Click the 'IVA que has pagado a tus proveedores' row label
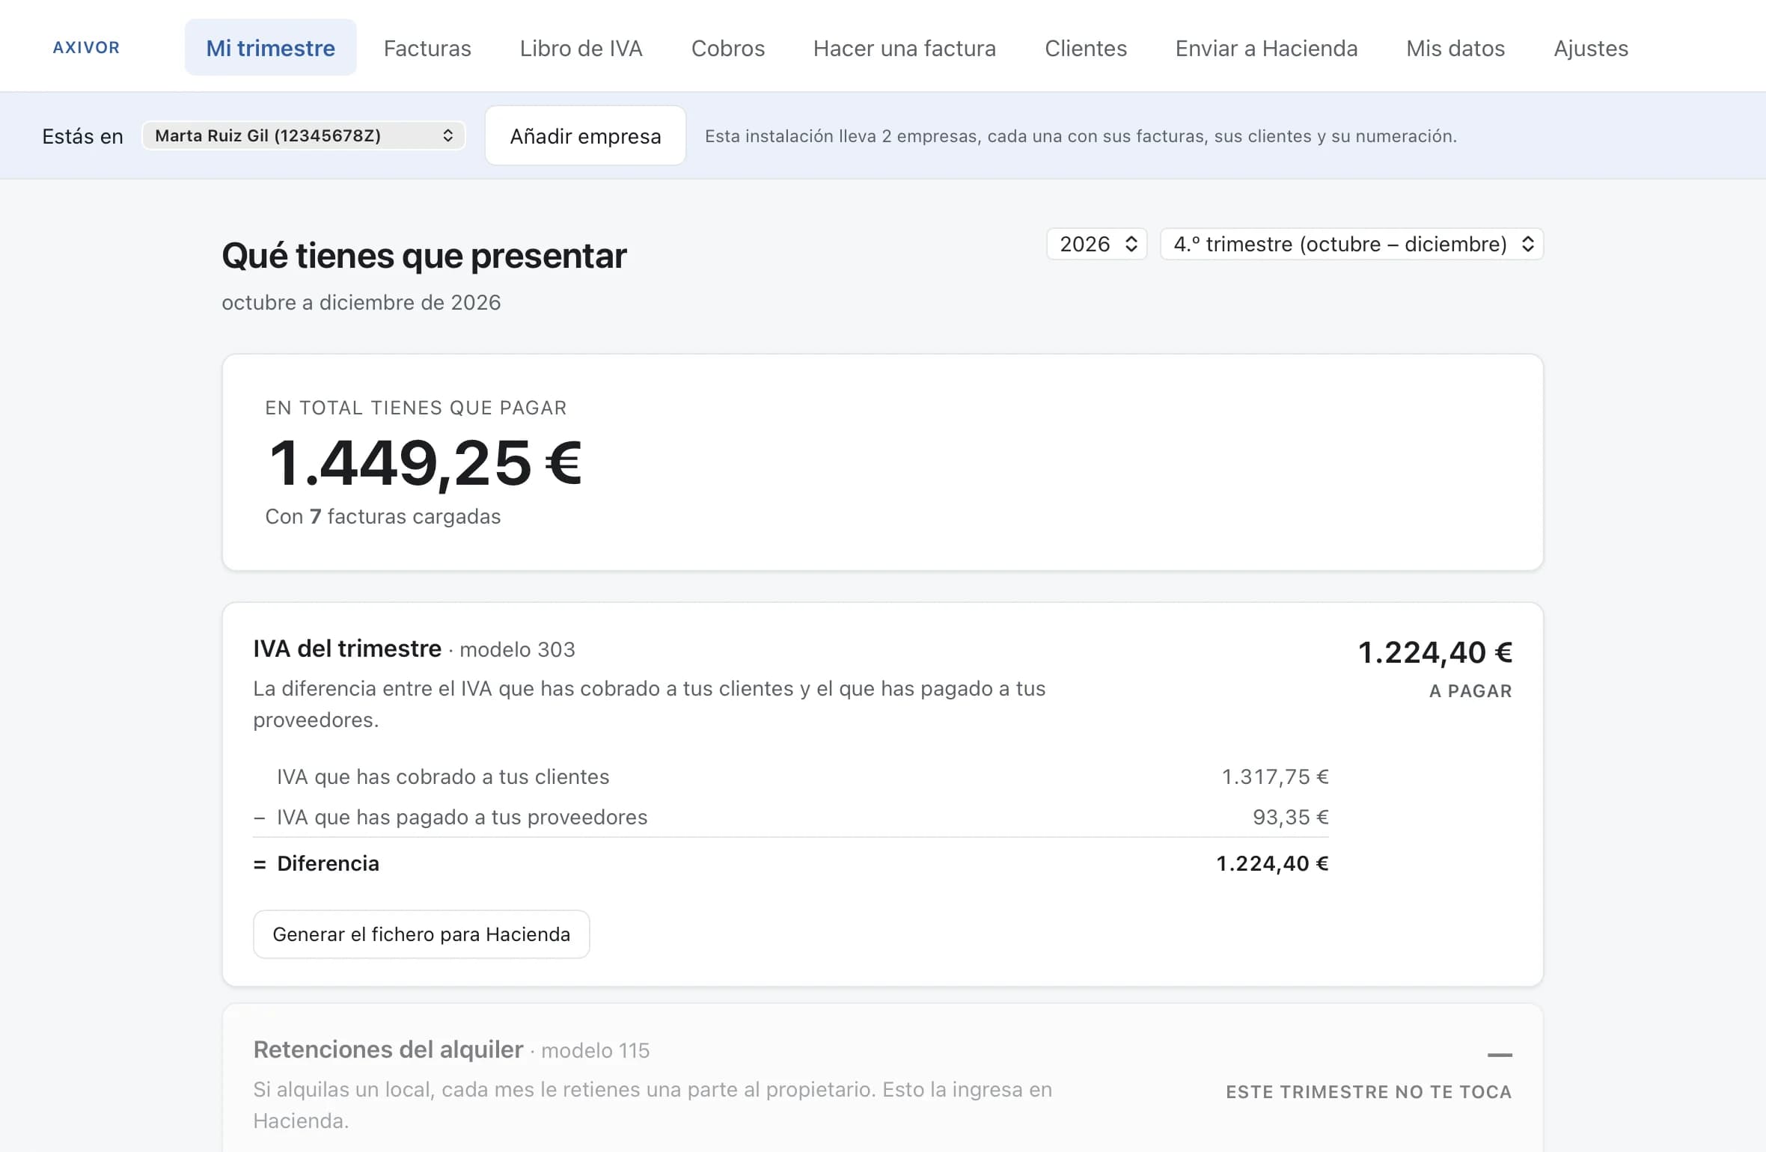The width and height of the screenshot is (1766, 1152). pos(462,818)
